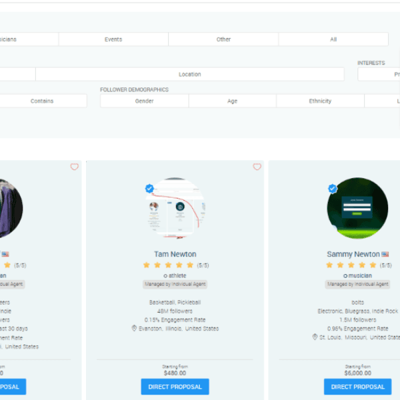Click the location pin next to St. Louis
Viewport: 400px width, 400px height.
(315, 337)
